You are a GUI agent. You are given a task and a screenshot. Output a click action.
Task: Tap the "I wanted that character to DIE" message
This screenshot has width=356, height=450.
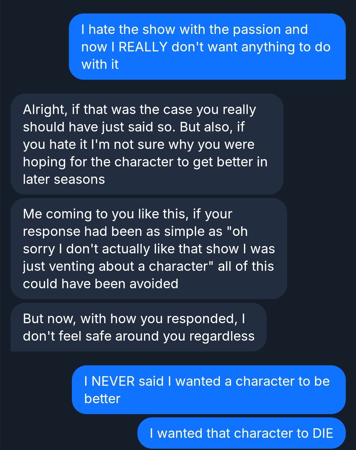[241, 433]
